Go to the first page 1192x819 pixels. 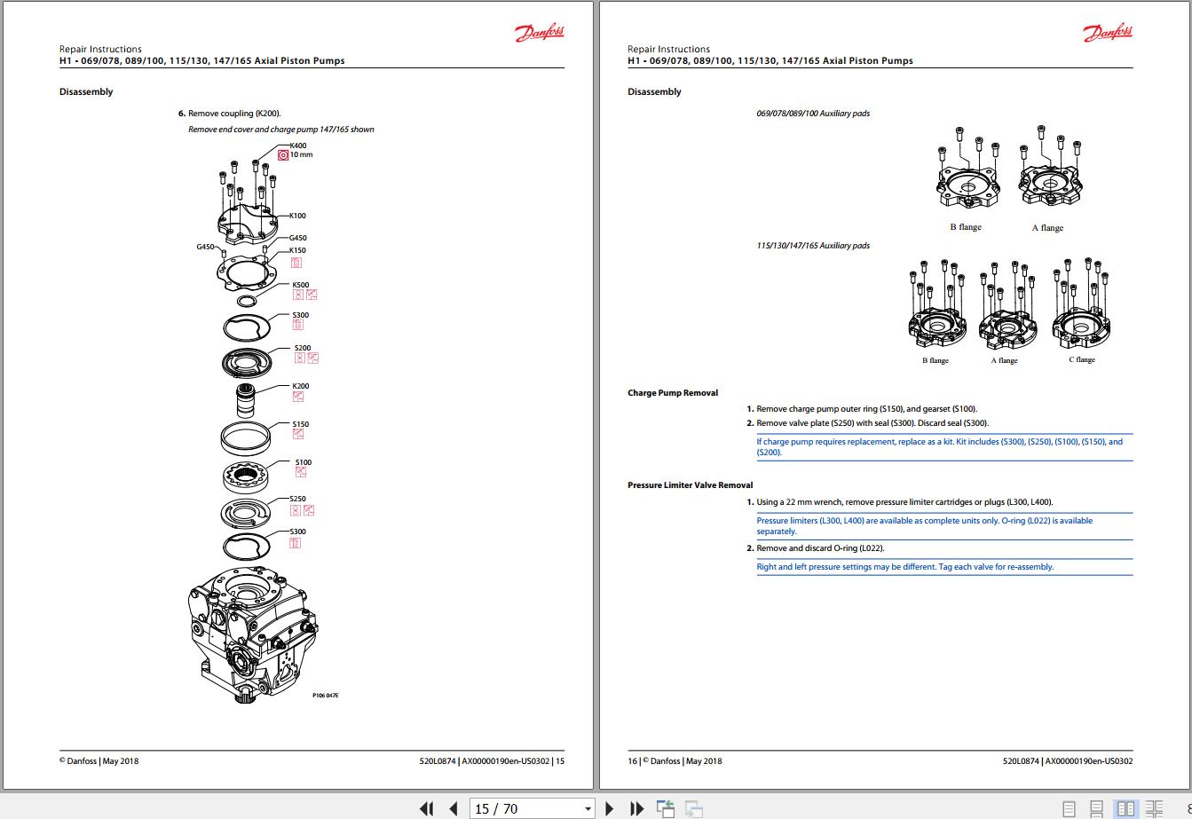tap(427, 808)
